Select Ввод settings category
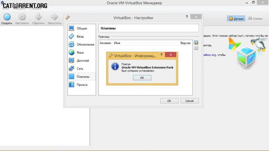Viewport: 269px width, 151px height. [82, 36]
